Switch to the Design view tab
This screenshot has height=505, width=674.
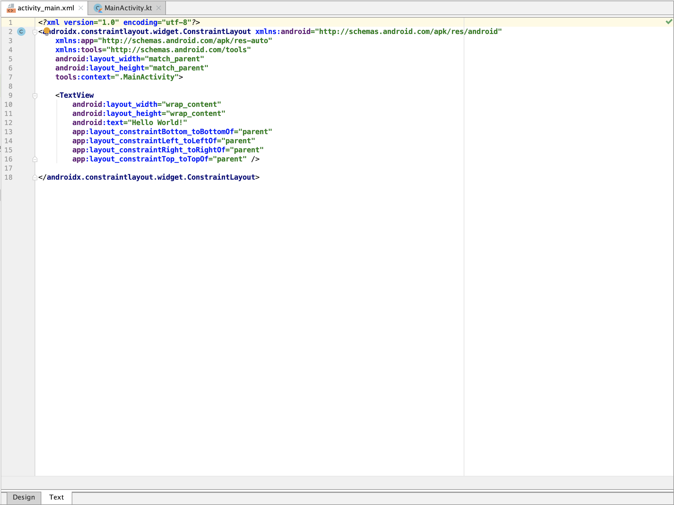pos(24,497)
